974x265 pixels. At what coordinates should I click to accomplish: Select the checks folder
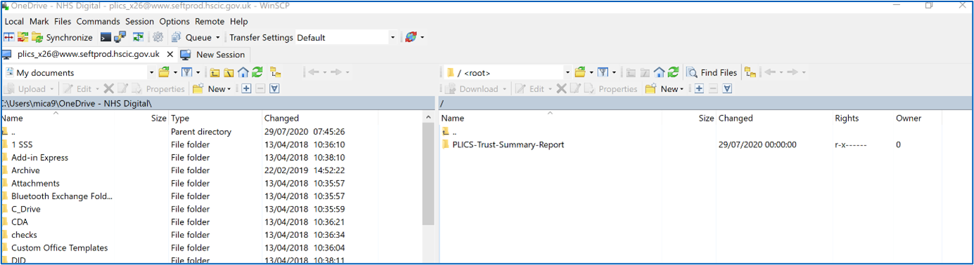point(24,235)
